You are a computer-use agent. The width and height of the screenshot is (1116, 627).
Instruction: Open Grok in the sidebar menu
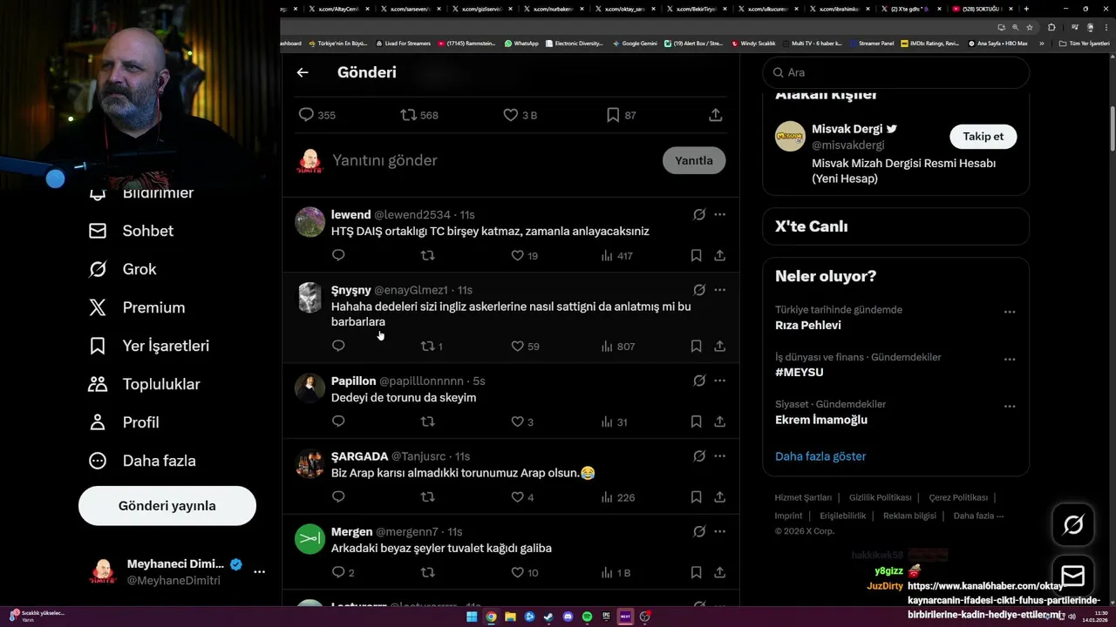[x=122, y=269]
